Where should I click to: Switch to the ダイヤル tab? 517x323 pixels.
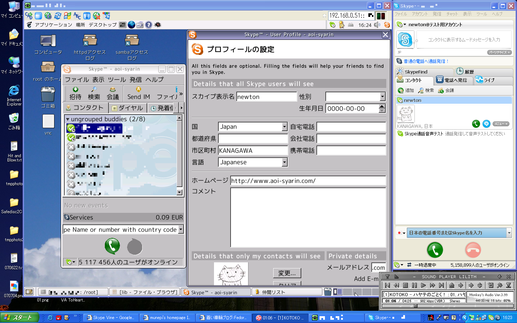[127, 108]
